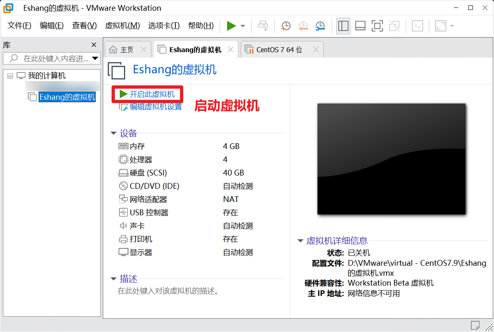Click the virtual machine black screen thumbnail
This screenshot has height=332, width=494.
click(391, 159)
